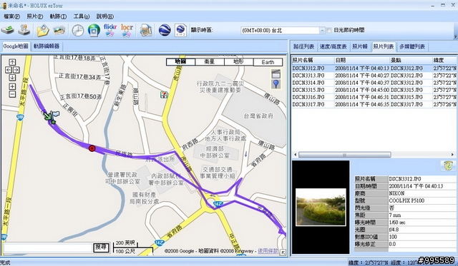The image size is (458, 266).
Task: Toggle daylight saving time checkbox
Action: coord(329,30)
